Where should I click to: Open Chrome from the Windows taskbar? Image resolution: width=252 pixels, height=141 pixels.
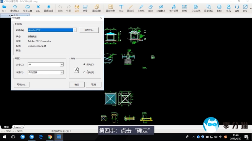coord(50,137)
